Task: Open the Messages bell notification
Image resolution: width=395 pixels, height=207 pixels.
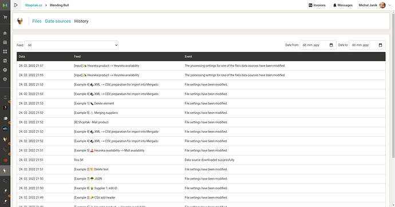Action: 334,5
